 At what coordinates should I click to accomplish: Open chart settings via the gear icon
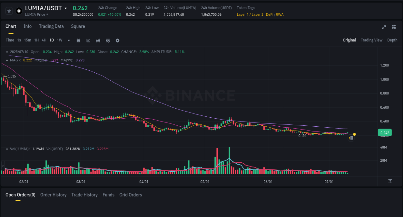[117, 40]
